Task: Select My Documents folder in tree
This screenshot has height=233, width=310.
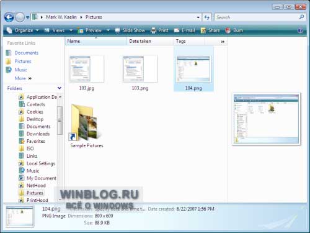Action: pos(37,178)
